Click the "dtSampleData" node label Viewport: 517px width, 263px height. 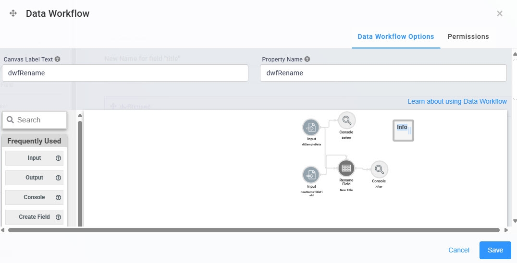311,144
